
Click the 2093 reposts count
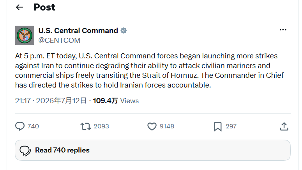[101, 126]
